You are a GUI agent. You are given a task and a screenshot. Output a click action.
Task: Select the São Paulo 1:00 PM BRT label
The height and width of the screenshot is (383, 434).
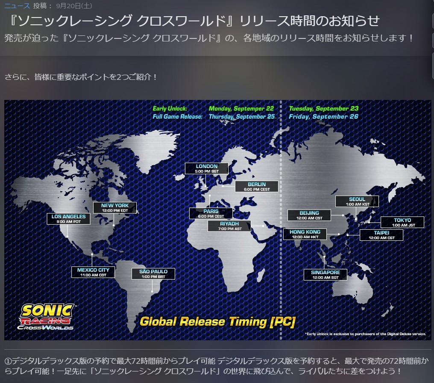[153, 274]
